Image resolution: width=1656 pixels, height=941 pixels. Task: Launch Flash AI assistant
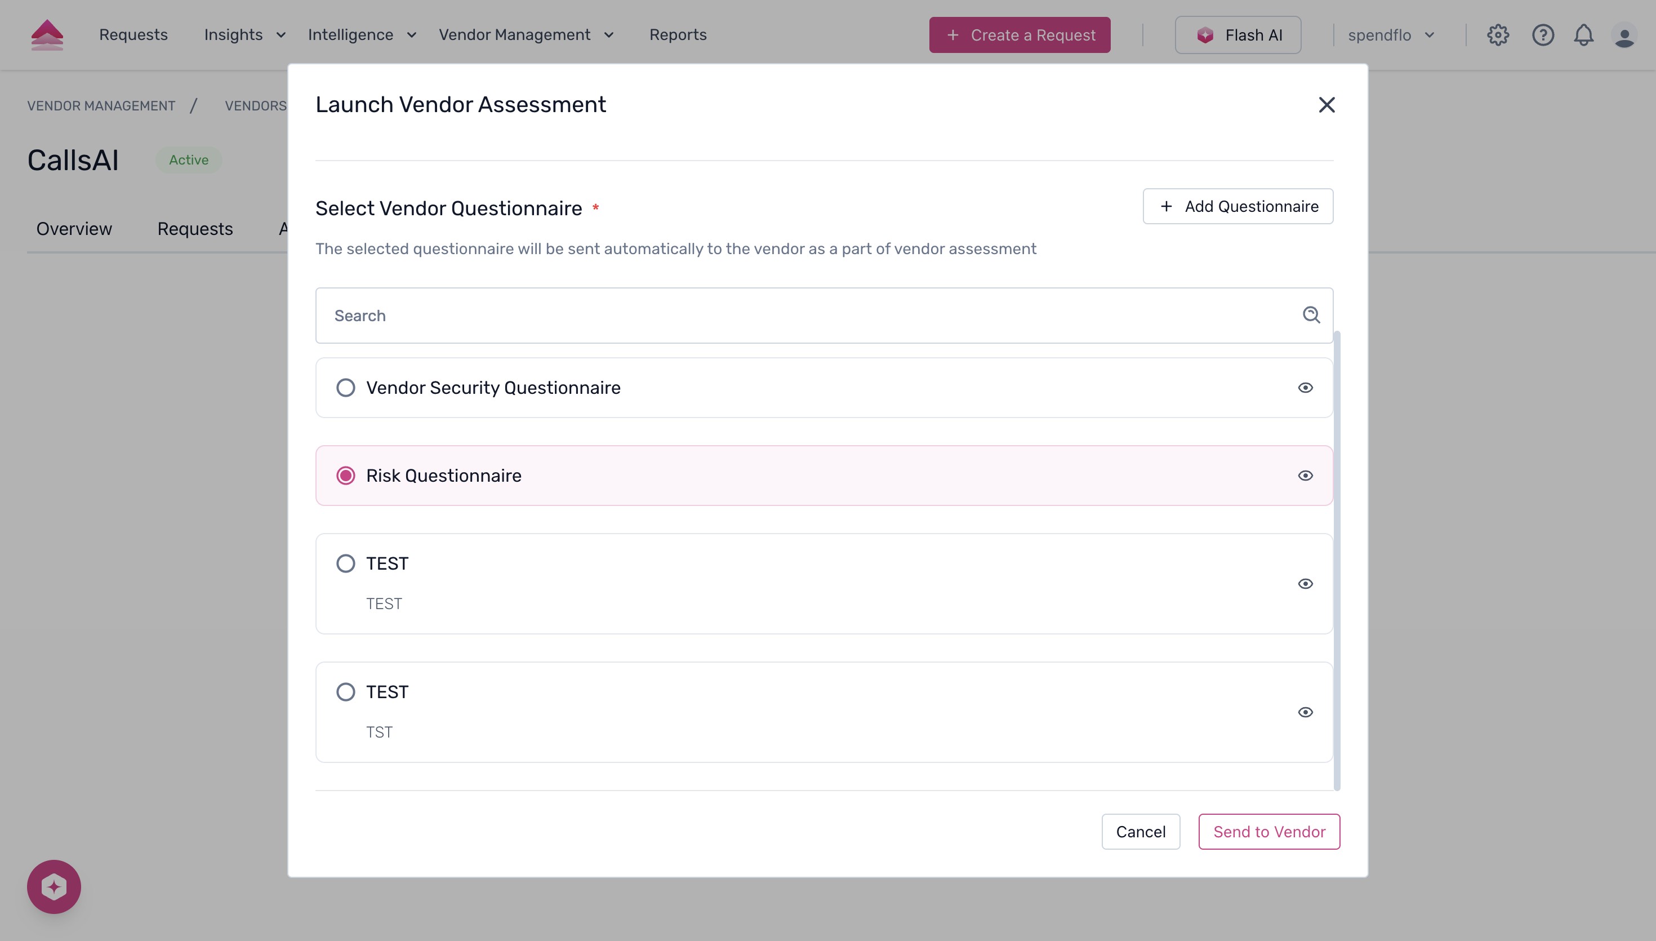tap(1237, 35)
